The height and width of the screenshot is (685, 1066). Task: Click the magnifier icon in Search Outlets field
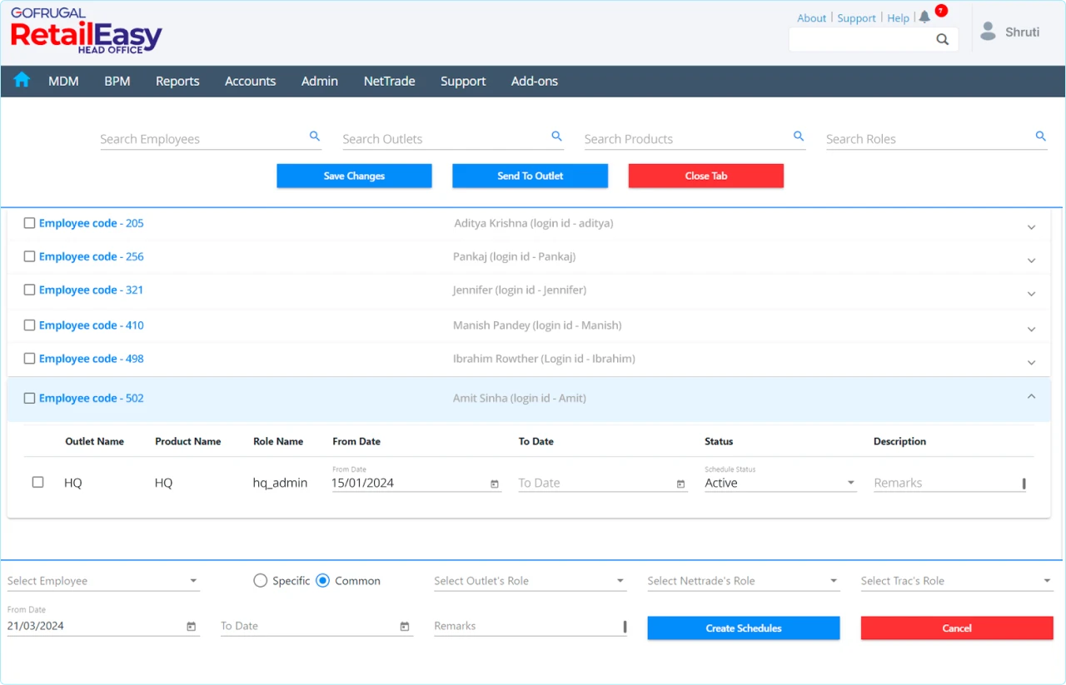click(556, 135)
